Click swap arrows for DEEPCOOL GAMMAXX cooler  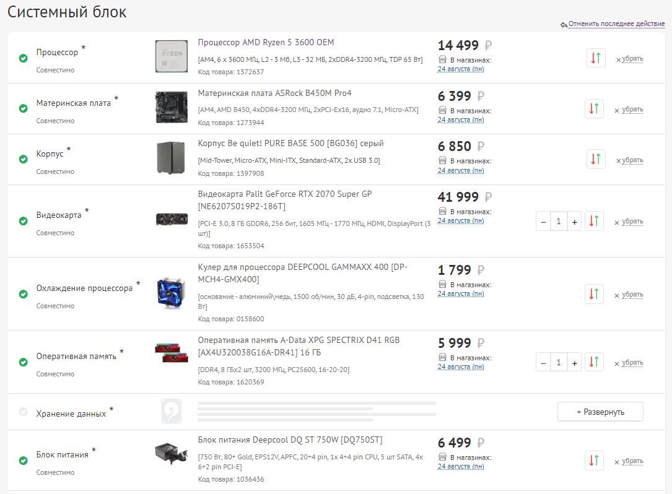[594, 294]
